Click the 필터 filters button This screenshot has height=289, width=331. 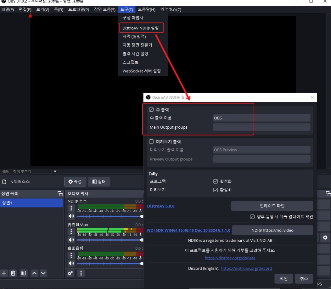point(99,182)
